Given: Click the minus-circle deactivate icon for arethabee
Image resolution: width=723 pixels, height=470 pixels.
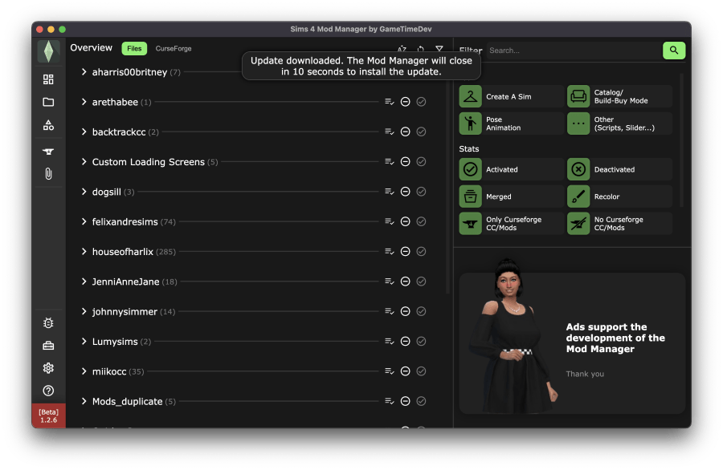Looking at the screenshot, I should pyautogui.click(x=406, y=102).
